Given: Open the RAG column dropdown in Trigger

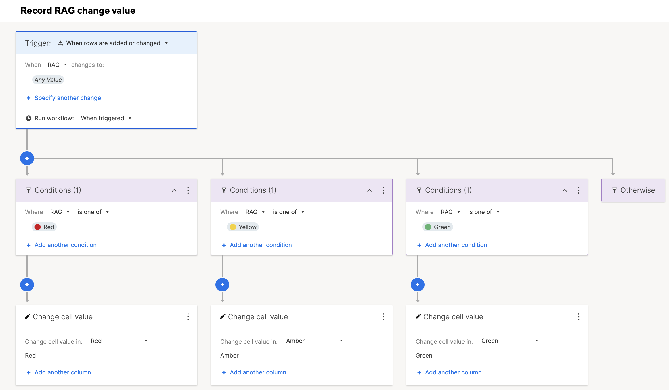Looking at the screenshot, I should [x=57, y=65].
